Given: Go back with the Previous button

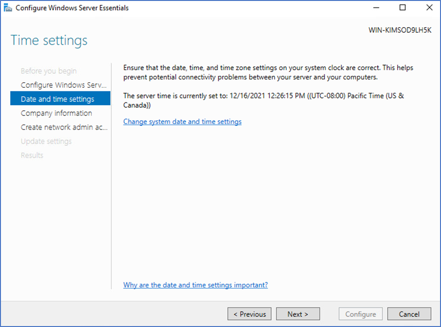Looking at the screenshot, I should 249,314.
